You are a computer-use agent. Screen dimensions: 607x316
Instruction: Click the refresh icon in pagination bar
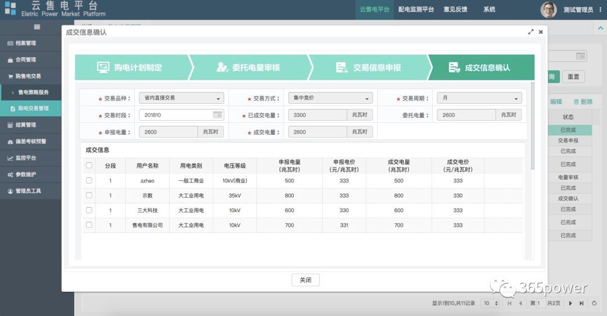(596, 303)
